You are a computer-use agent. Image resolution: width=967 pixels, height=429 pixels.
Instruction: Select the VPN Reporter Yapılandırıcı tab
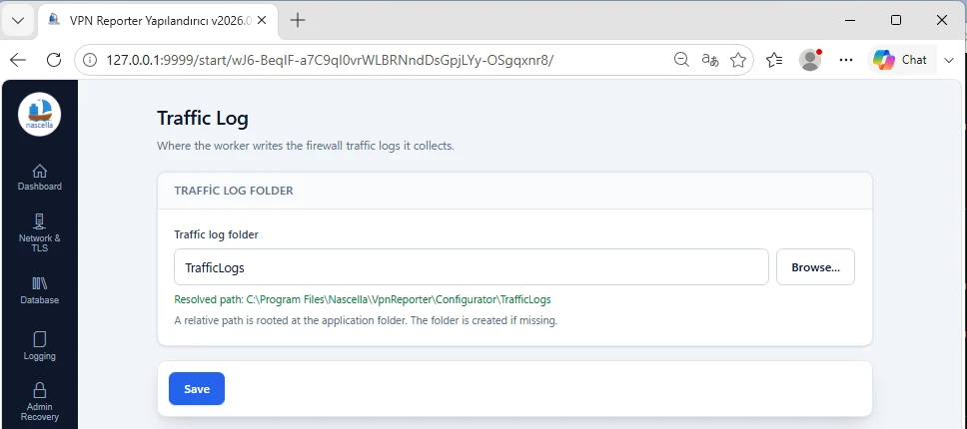click(157, 20)
